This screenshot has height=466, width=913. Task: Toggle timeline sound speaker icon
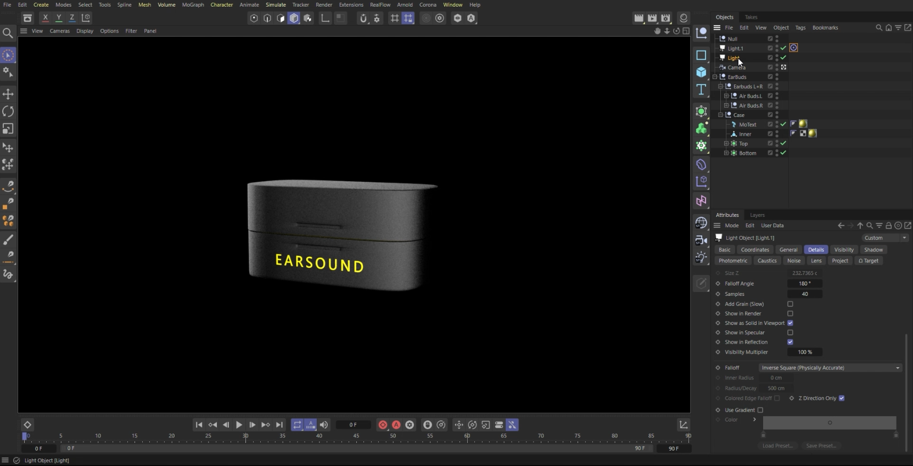(324, 425)
